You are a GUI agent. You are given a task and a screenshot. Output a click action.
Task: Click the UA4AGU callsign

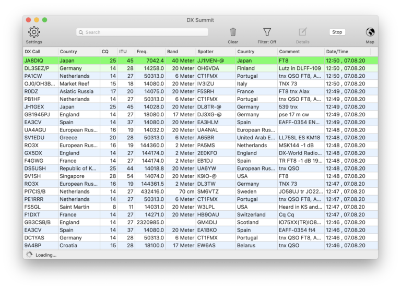[x=35, y=130]
